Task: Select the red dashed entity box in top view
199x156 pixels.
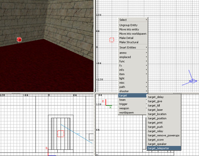Action: coord(112,40)
